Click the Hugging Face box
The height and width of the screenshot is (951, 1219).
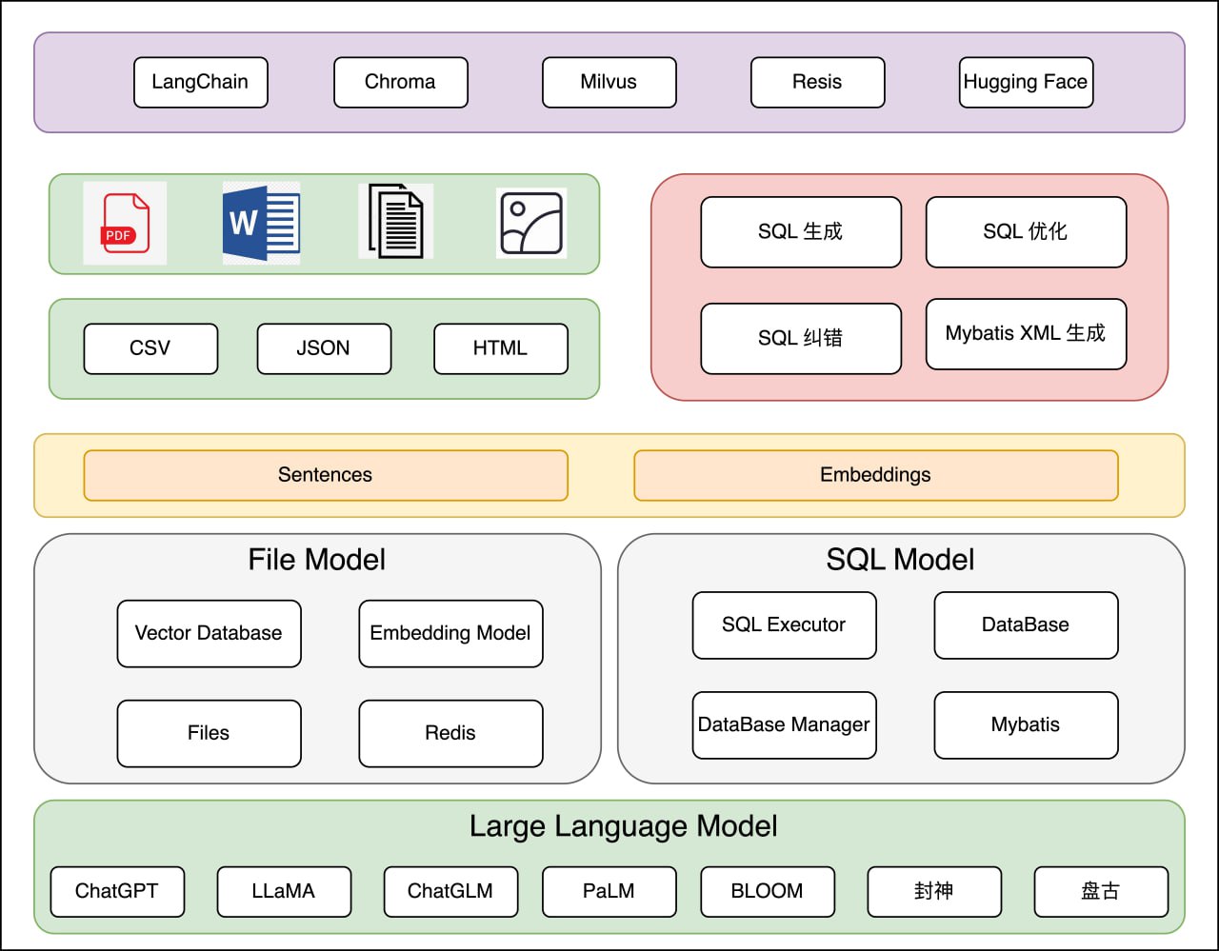tap(1026, 82)
